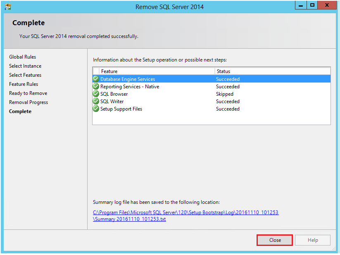Click Succeeded status for SQL Writer
The width and height of the screenshot is (340, 255).
tap(228, 102)
